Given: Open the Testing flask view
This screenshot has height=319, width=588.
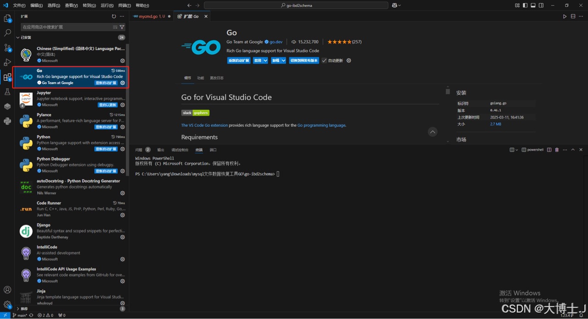Looking at the screenshot, I should pos(7,92).
